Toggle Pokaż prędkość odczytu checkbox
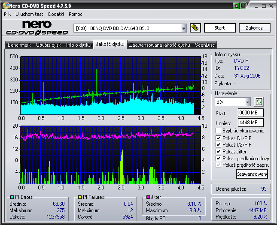 218,158
